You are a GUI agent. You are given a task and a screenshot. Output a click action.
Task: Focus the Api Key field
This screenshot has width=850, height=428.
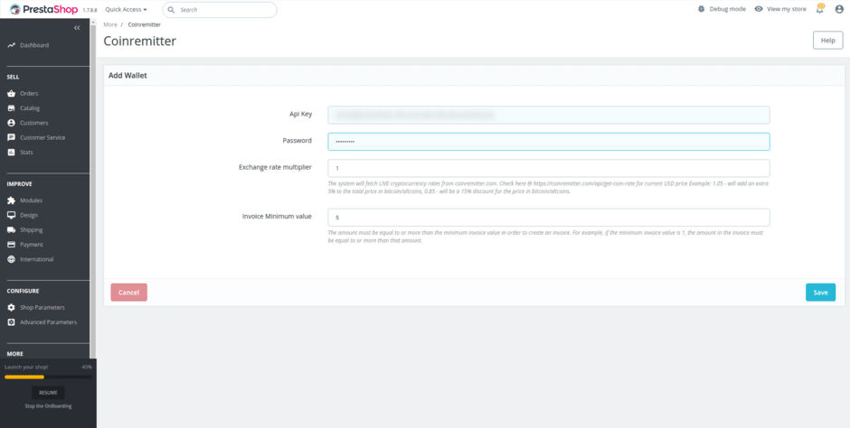point(549,116)
